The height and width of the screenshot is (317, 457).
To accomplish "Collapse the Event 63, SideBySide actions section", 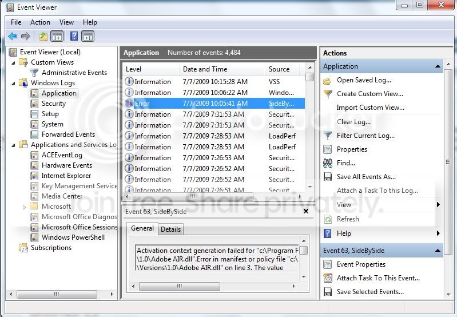I will (x=438, y=251).
